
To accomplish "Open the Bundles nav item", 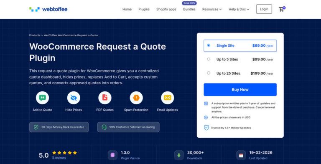I will pos(189,9).
